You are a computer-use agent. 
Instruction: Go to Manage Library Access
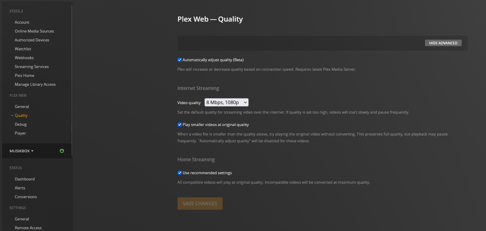35,84
